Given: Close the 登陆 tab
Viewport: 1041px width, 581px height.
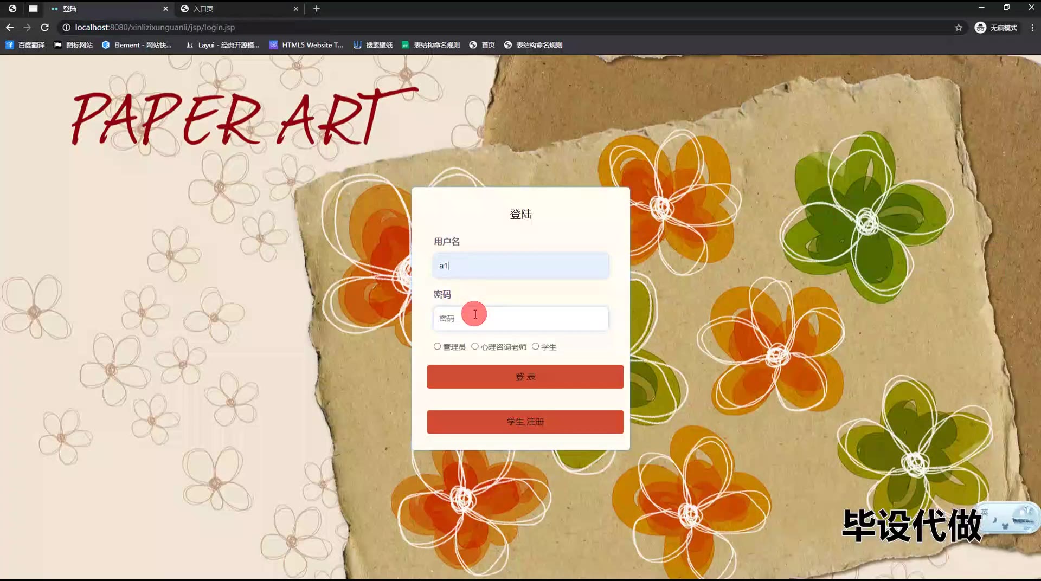Looking at the screenshot, I should coord(165,9).
